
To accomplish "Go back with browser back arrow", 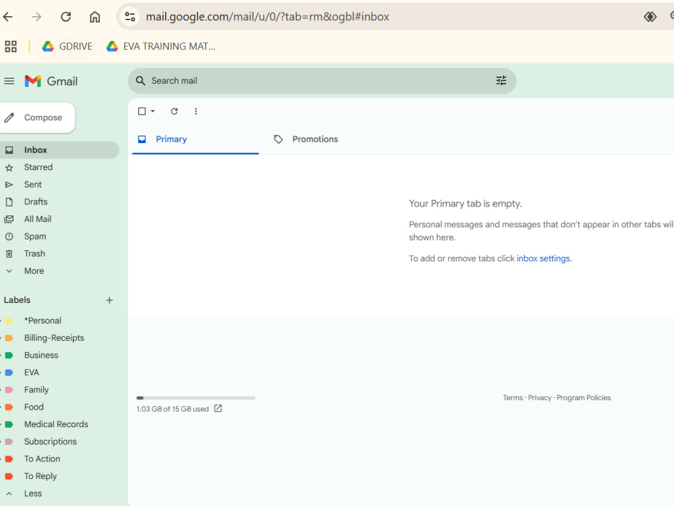I will [x=7, y=17].
